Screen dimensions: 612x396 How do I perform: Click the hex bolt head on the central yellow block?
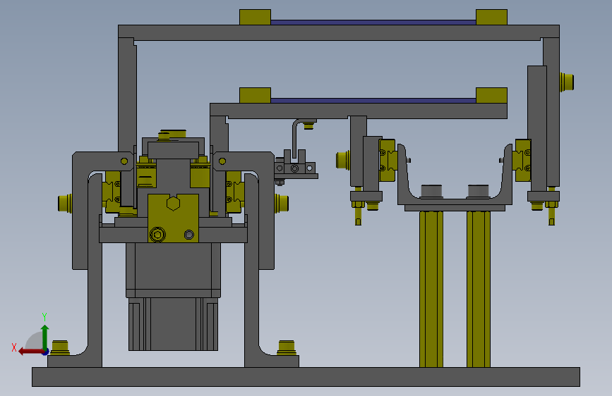pyautogui.click(x=174, y=203)
